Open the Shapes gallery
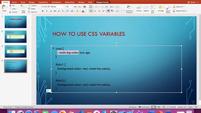The image size is (201, 113). pyautogui.click(x=146, y=8)
